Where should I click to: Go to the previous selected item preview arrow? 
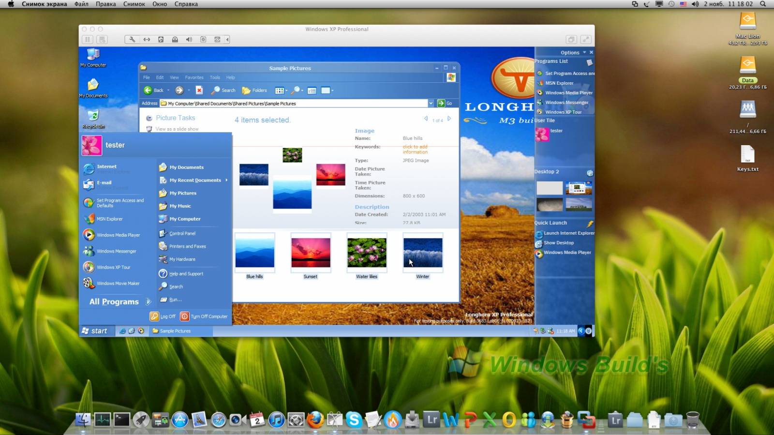426,119
